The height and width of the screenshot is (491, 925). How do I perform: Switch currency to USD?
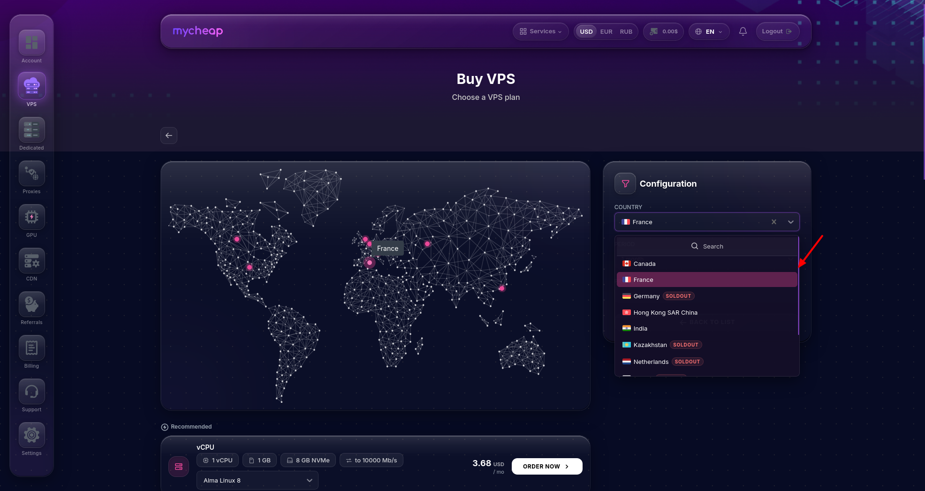(586, 31)
